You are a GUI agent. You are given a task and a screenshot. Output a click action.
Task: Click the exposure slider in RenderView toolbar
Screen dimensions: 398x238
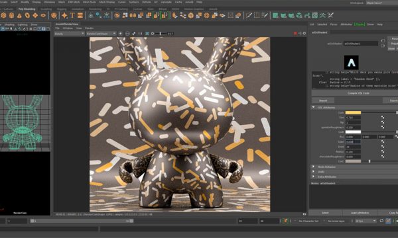click(161, 33)
